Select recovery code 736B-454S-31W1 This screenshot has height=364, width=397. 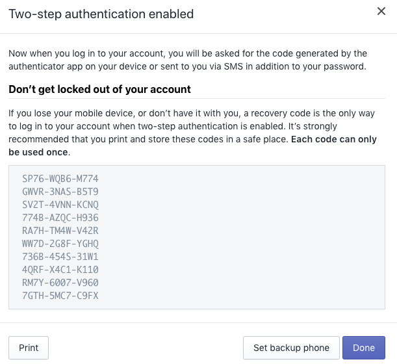pyautogui.click(x=60, y=257)
